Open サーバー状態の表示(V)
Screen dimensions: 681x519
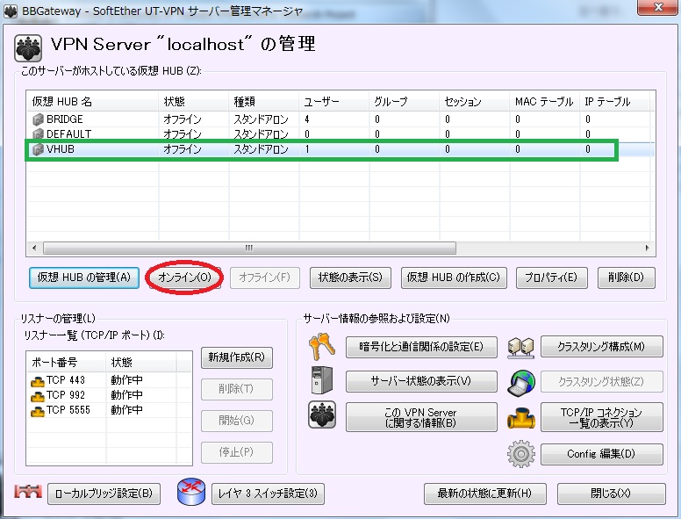[421, 381]
